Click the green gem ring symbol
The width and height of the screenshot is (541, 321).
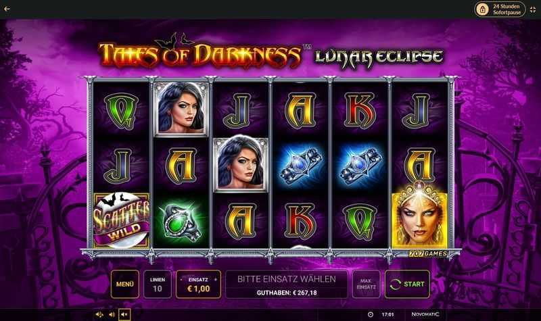click(x=181, y=222)
